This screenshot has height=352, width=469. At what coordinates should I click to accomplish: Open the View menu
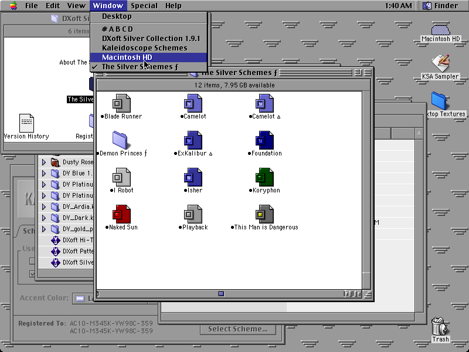tap(76, 6)
